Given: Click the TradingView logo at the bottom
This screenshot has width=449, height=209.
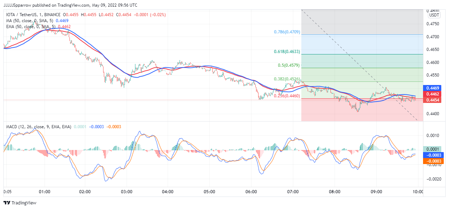Looking at the screenshot, I should (20, 203).
